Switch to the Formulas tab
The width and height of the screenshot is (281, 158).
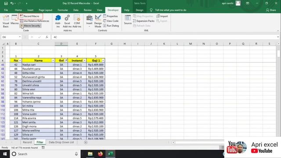[63, 10]
